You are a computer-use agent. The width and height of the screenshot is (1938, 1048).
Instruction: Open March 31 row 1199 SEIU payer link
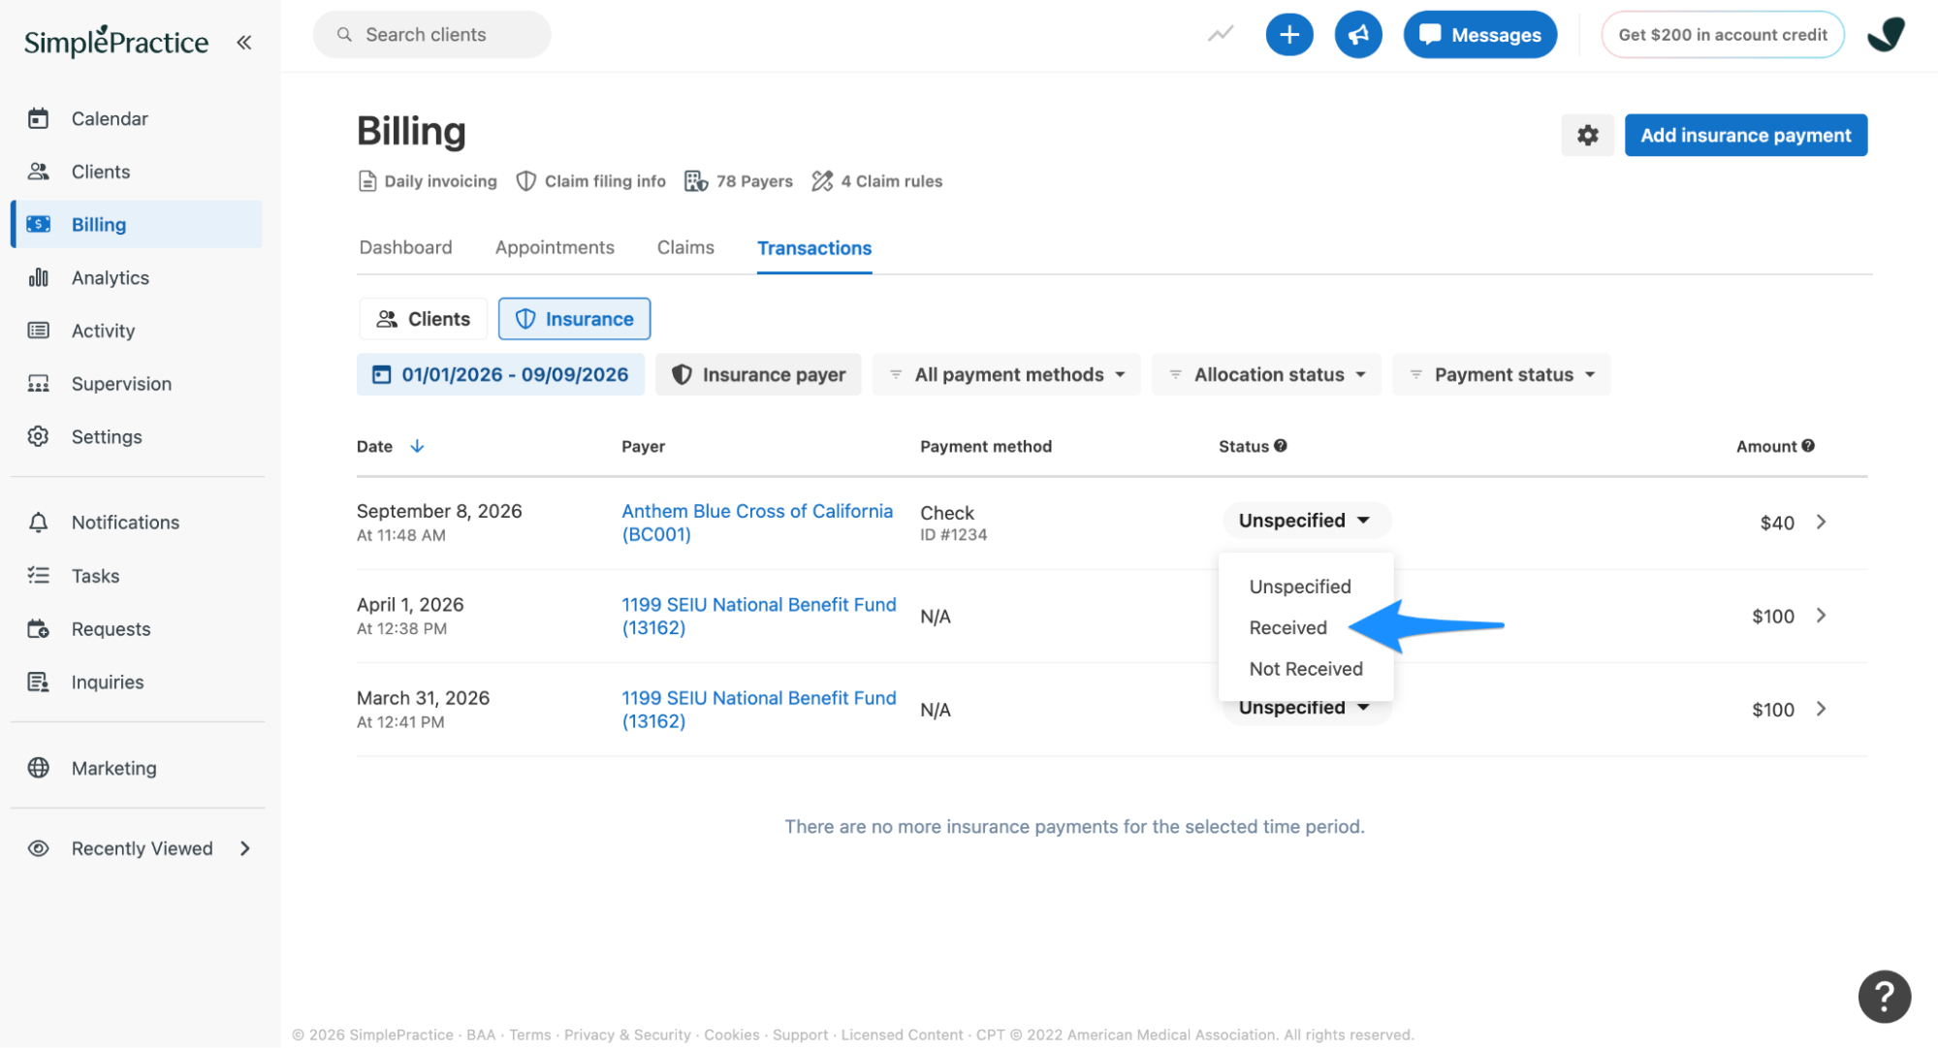click(759, 709)
